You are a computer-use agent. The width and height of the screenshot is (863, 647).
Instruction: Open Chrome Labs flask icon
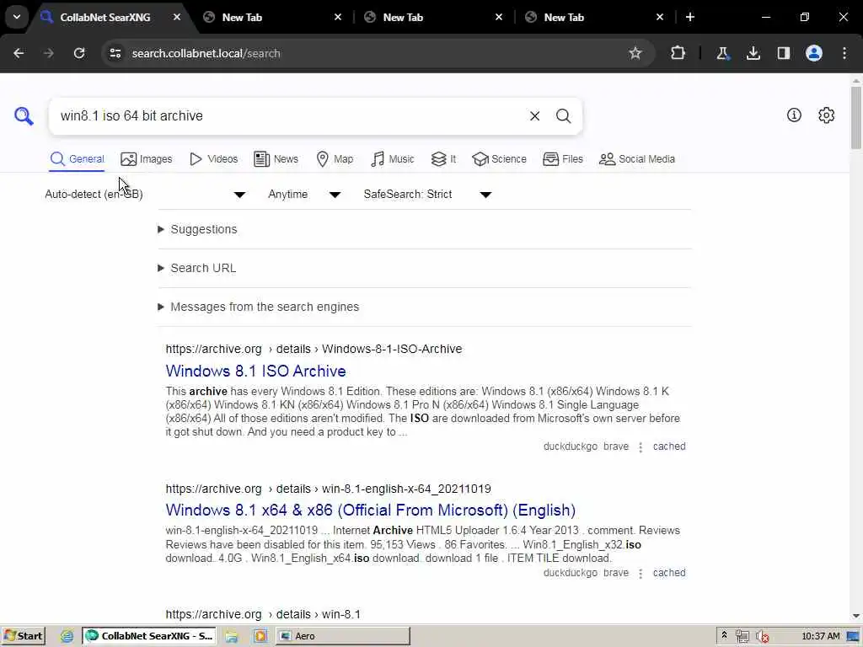722,53
